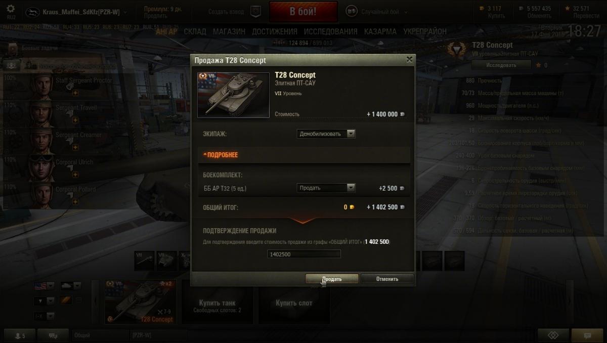Open the crew Демобилизовать dropdown
Screen dimensions: 607x343
click(326, 134)
